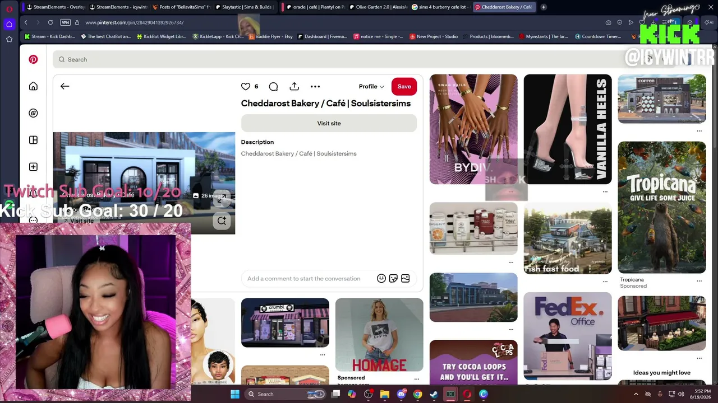Open the pin's three-dot more options
Screen dimensions: 718x403
pos(315,86)
